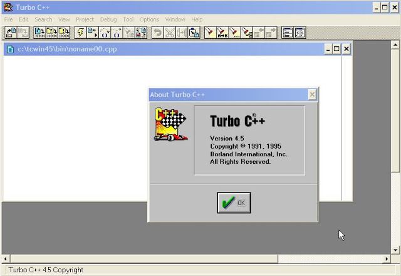Click the Turbo C++ title bar application icon
The height and width of the screenshot is (276, 401).
[x=8, y=7]
